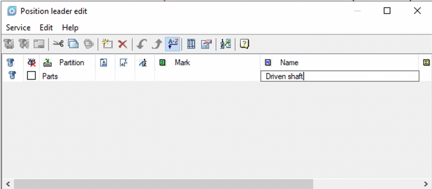
Task: Click the renumber positions icon
Action: [226, 44]
